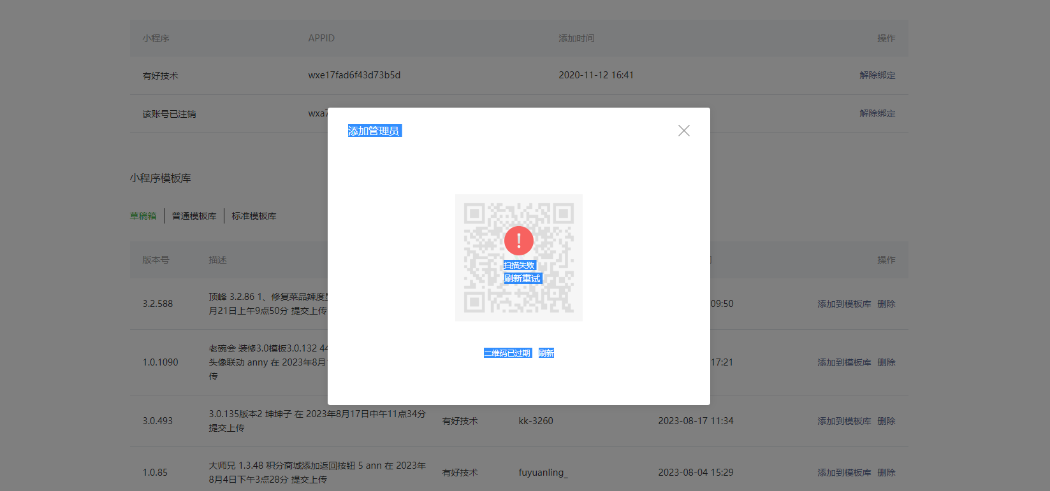This screenshot has width=1050, height=491.
Task: Click version number 1.0.1090
Action: pyautogui.click(x=161, y=362)
